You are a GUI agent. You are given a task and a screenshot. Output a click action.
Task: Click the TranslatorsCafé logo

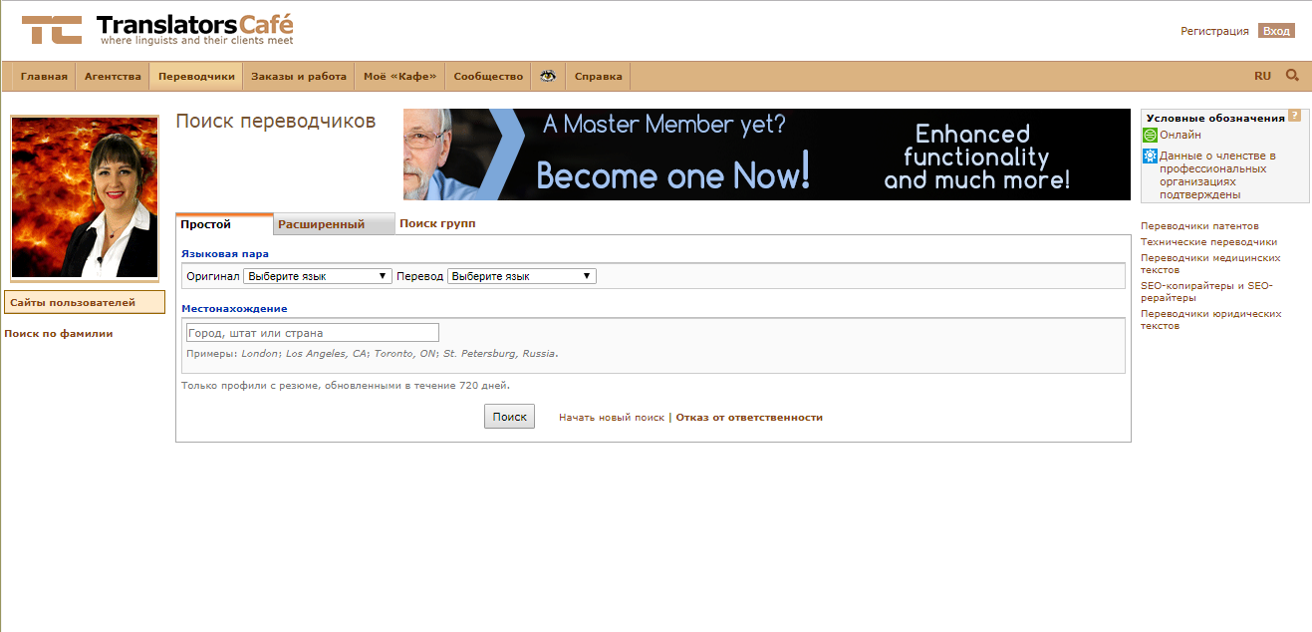tap(157, 29)
